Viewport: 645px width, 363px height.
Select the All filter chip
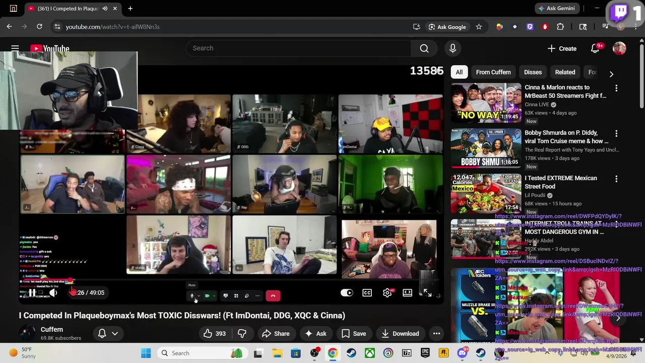459,72
